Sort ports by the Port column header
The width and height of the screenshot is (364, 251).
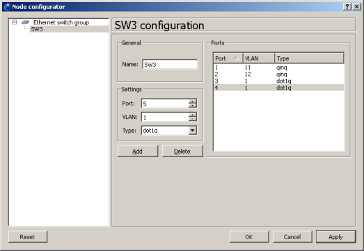228,58
